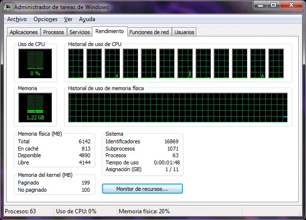
Task: Open the Monitor de recursos button
Action: [x=142, y=189]
